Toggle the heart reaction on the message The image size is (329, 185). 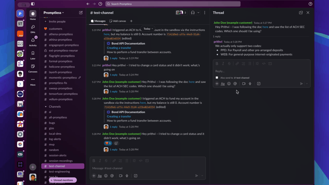(108, 143)
